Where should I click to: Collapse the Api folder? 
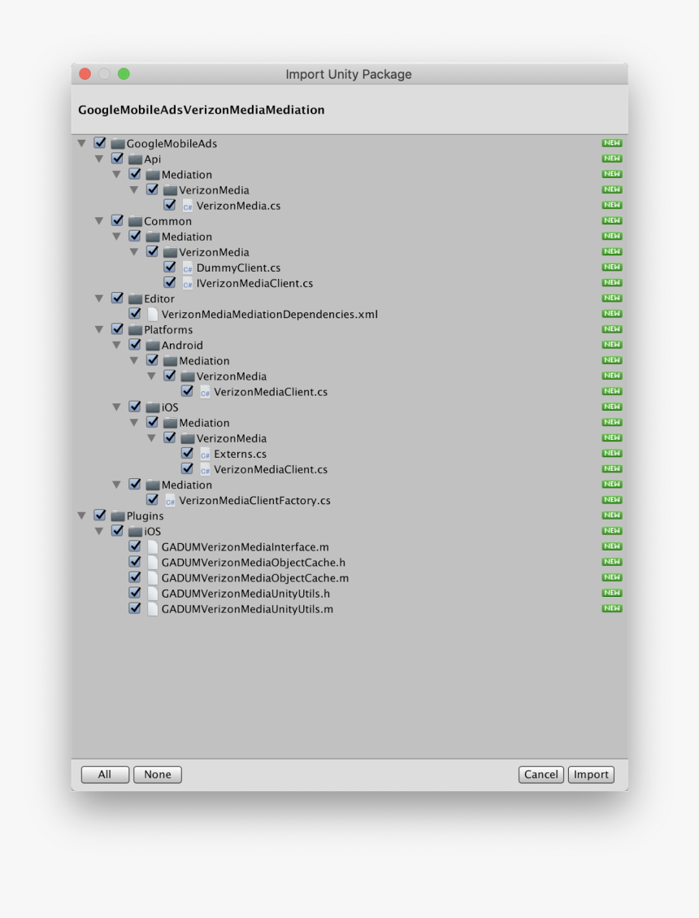99,159
